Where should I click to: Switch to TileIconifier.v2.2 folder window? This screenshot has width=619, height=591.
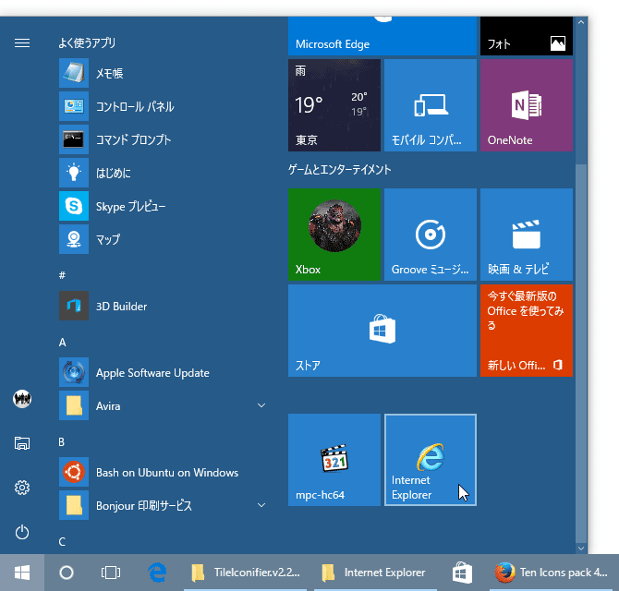tap(246, 573)
